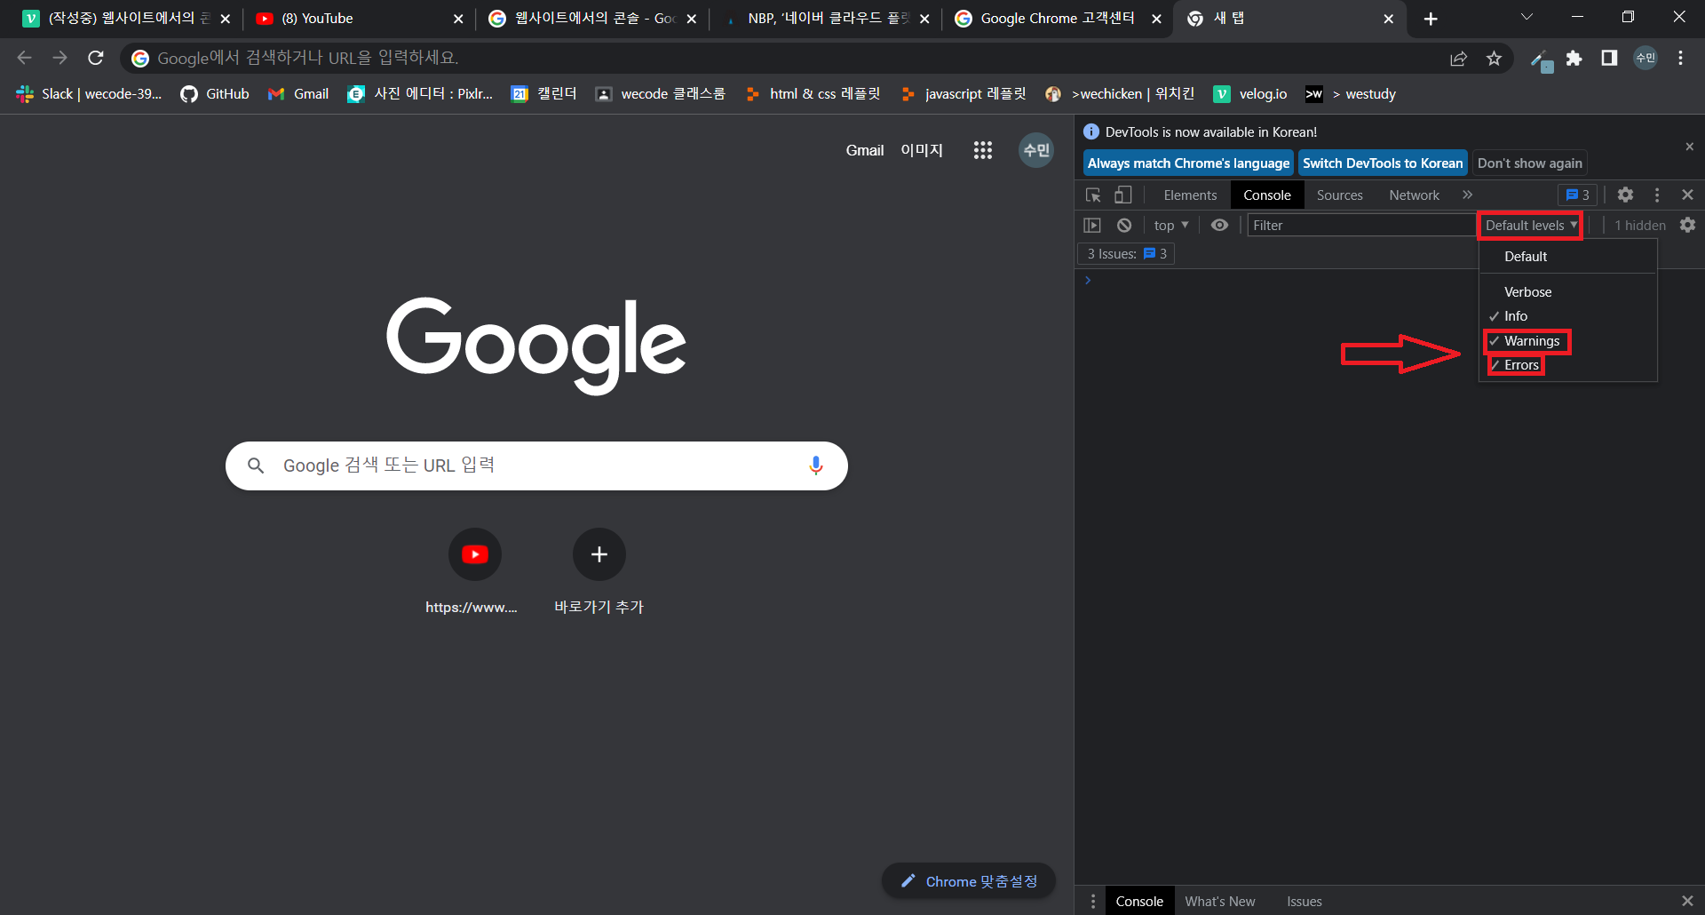Viewport: 1705px width, 915px height.
Task: Click Always match Chrome's language
Action: [x=1188, y=163]
